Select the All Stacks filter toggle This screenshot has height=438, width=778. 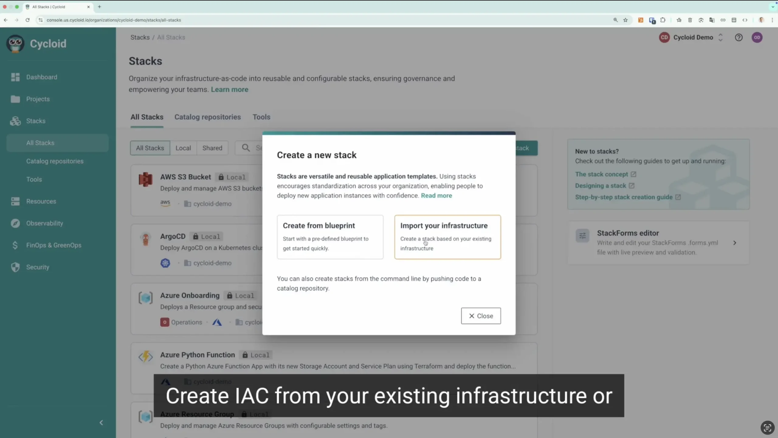pyautogui.click(x=150, y=148)
